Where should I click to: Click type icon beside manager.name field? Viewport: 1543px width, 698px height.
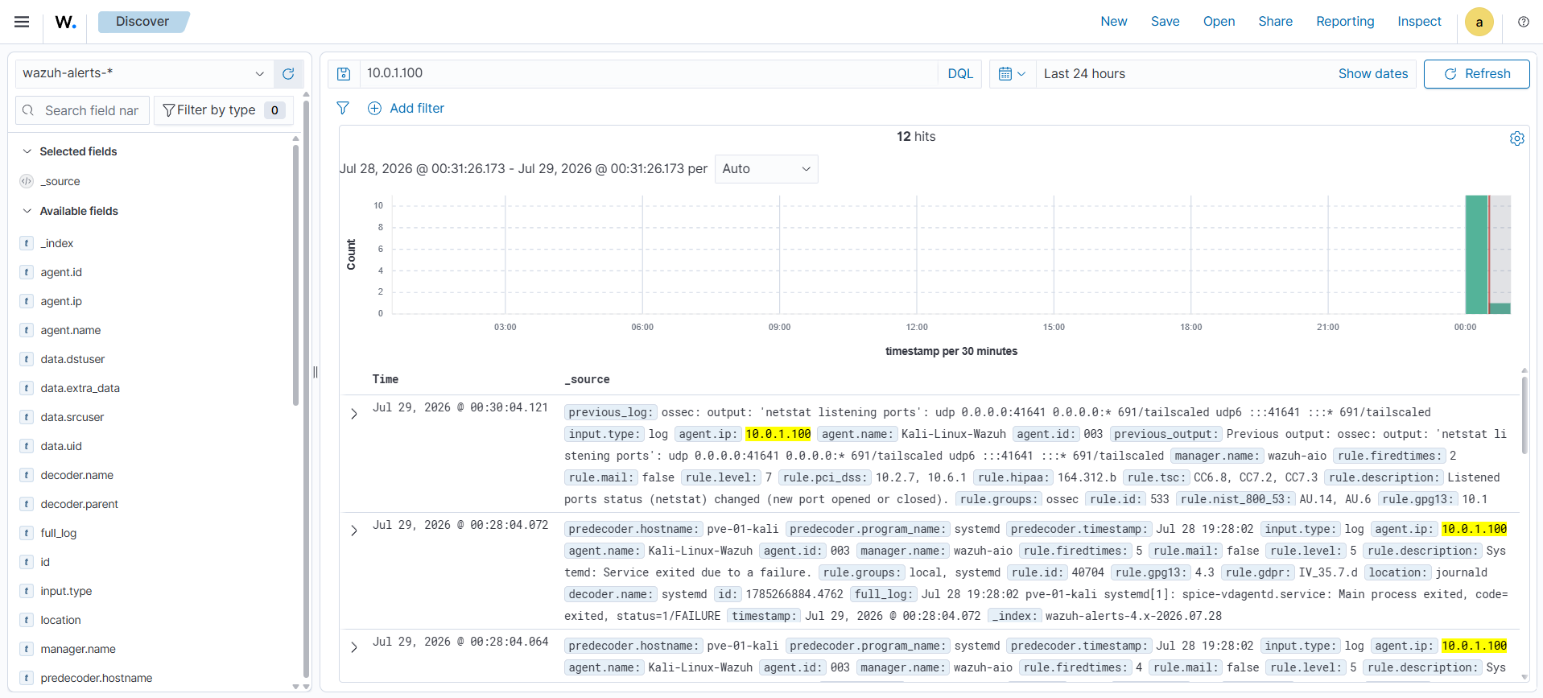[27, 649]
